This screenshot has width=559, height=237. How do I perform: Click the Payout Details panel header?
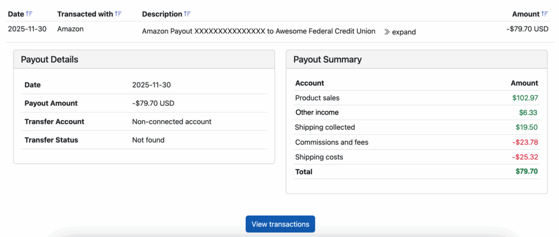[x=50, y=60]
